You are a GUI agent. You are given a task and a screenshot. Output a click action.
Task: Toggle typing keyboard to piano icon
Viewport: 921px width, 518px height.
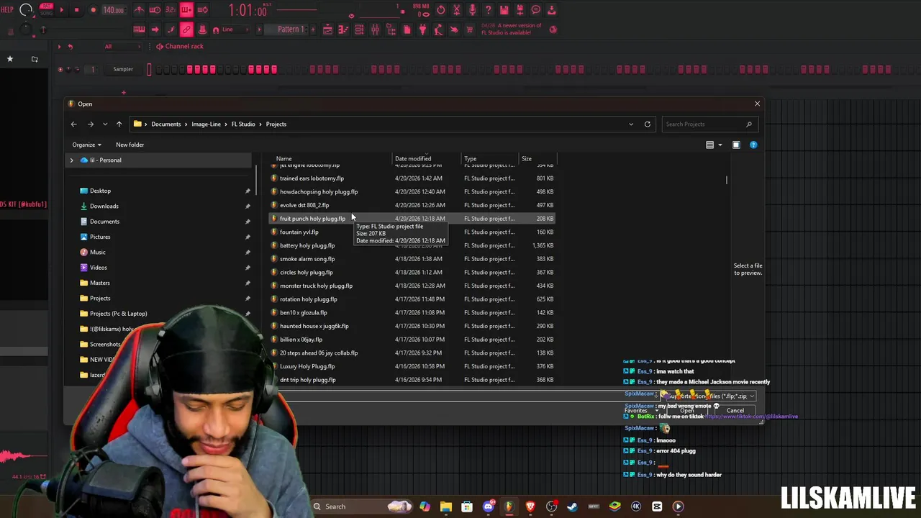[139, 29]
